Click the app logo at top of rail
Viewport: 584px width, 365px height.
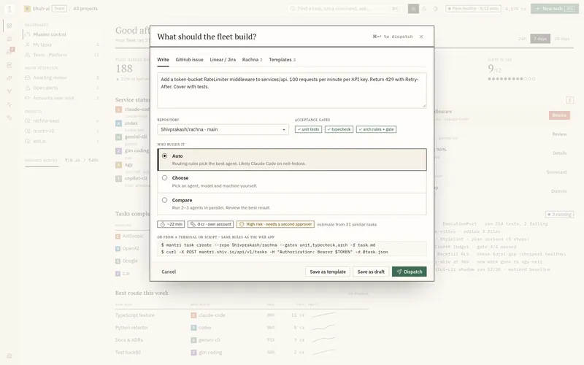pos(9,9)
